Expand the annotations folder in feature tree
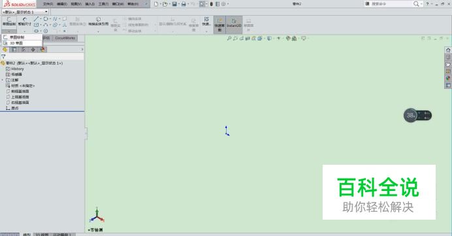This screenshot has height=236, width=452. point(3,80)
